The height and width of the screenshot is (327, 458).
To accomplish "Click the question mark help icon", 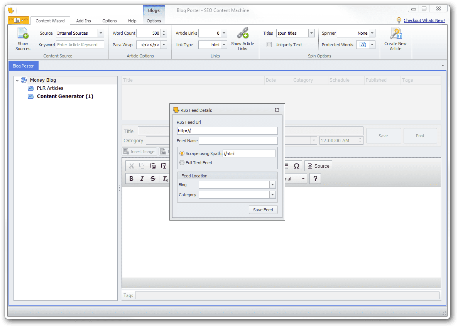I will click(316, 179).
